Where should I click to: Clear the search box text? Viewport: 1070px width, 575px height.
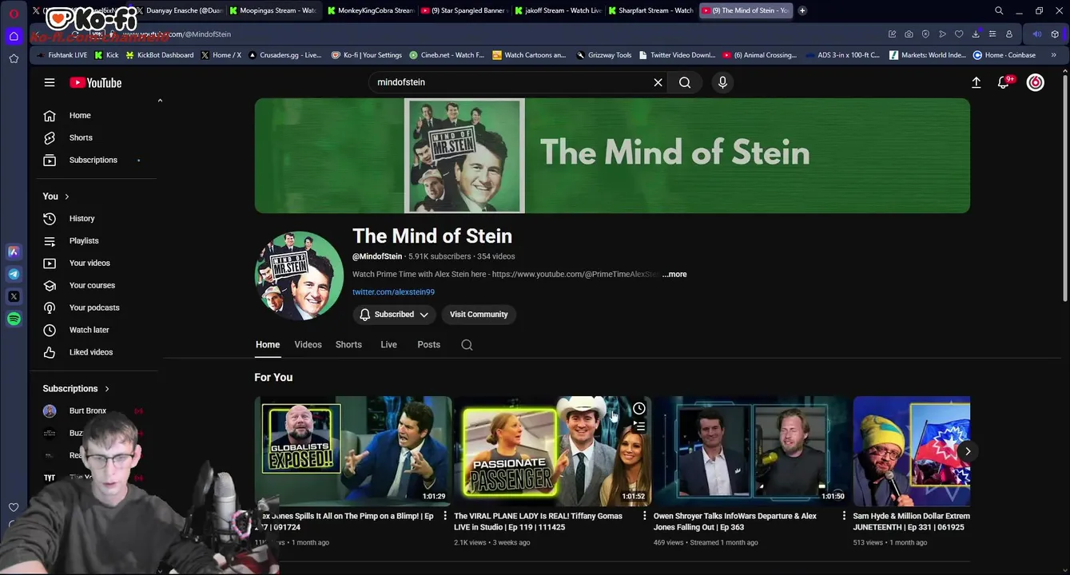(x=658, y=82)
